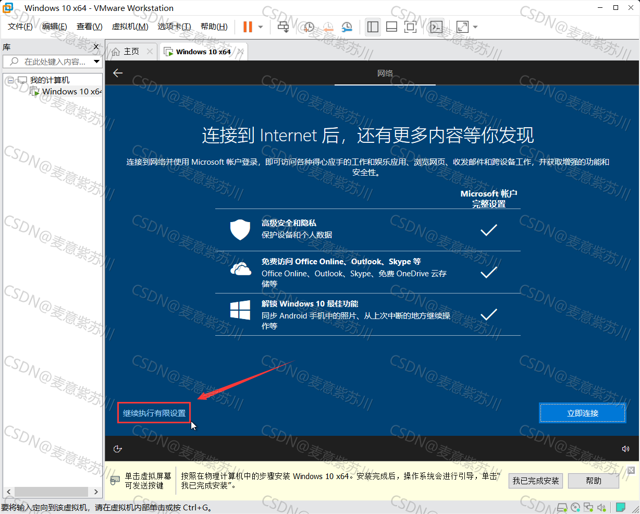Dismiss the yellow install hint bar
Image resolution: width=640 pixels, height=514 pixels.
[631, 470]
